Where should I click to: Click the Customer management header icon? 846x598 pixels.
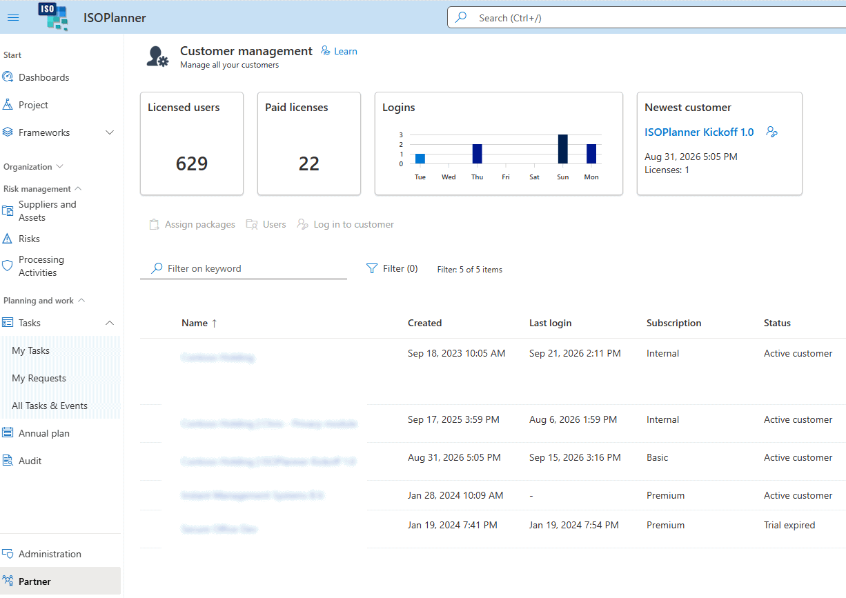(157, 57)
